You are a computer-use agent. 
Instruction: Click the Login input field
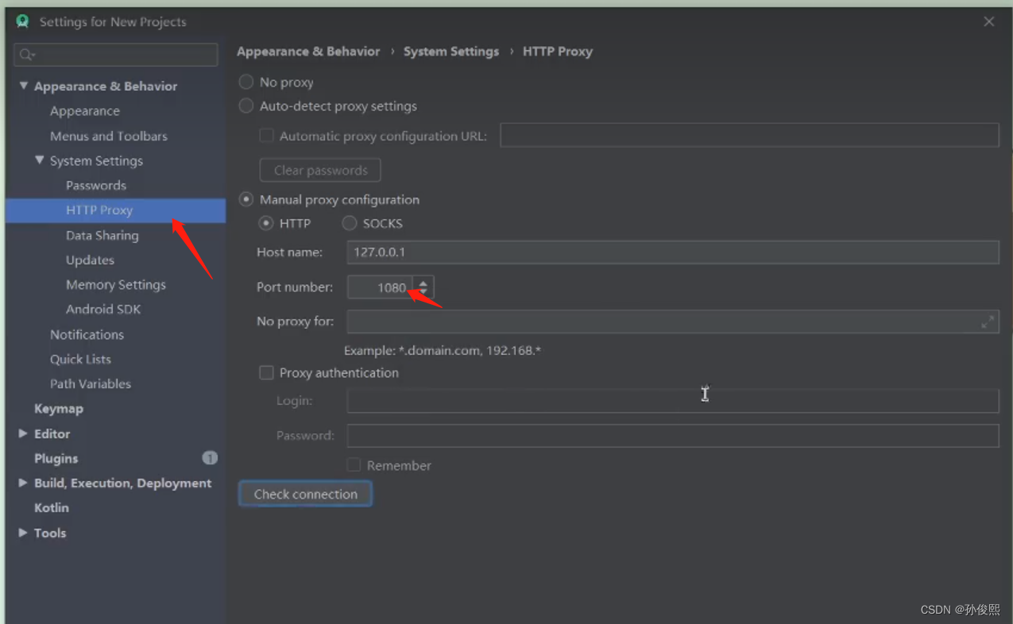click(673, 401)
